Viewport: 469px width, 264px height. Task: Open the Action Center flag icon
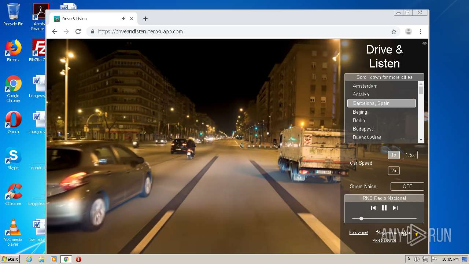tap(434, 259)
